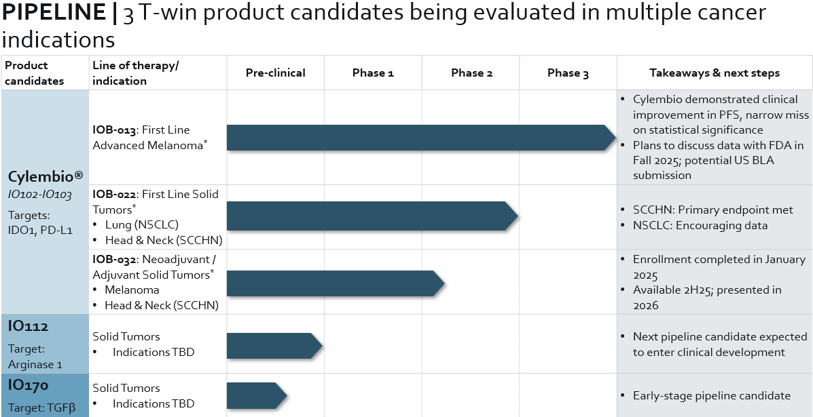Click the IO170 product candidate label
813x417 pixels.
coord(28,386)
